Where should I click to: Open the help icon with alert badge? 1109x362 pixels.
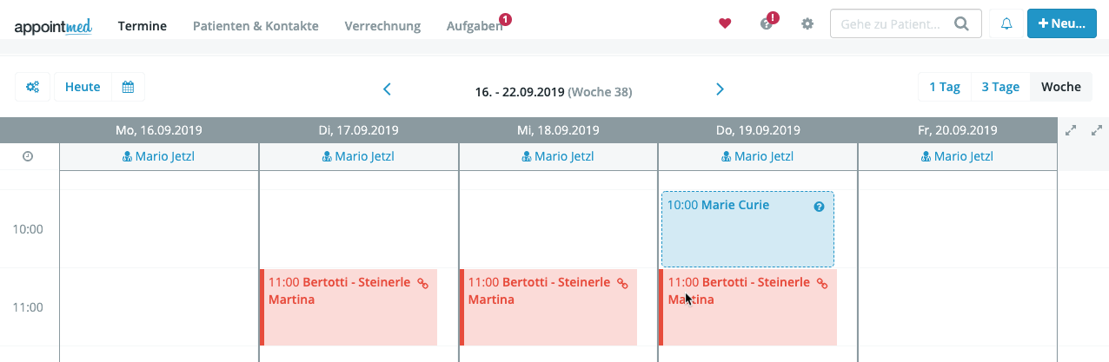tap(767, 23)
